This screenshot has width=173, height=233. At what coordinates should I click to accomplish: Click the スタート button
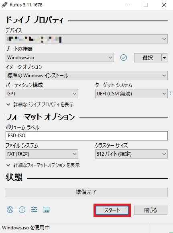(x=112, y=210)
